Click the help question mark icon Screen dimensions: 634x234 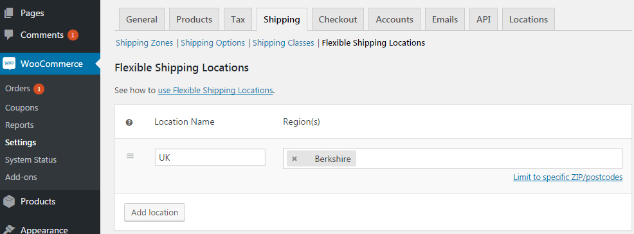[129, 122]
